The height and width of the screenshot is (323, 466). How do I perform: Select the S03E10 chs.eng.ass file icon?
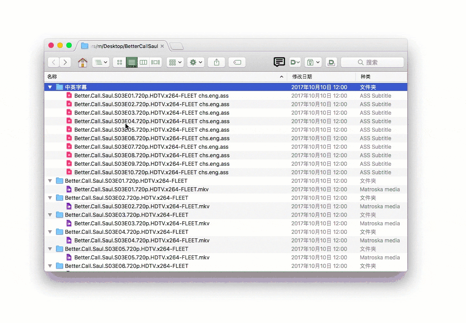pos(69,172)
